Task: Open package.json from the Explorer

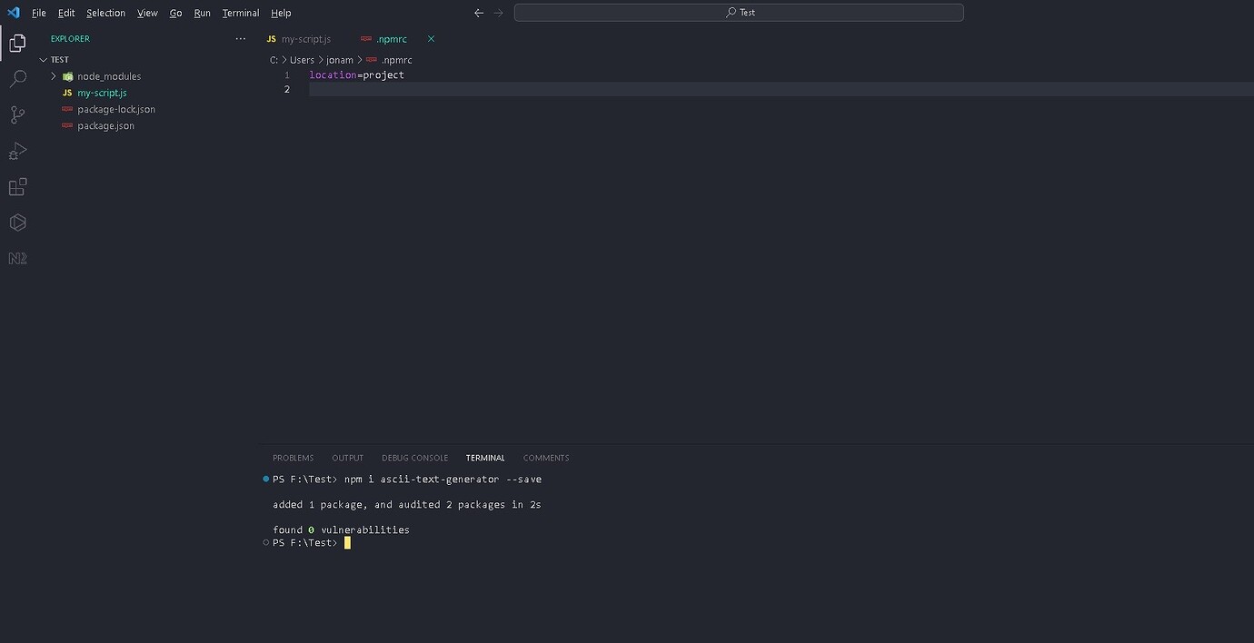Action: (105, 125)
